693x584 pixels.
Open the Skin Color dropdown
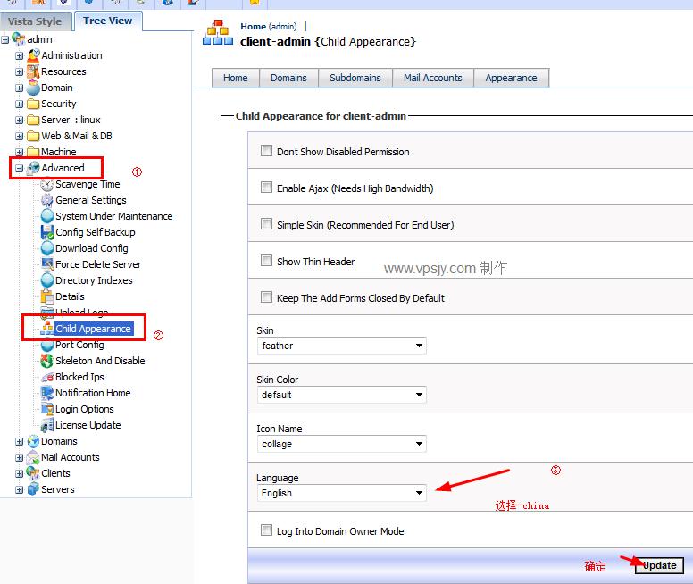point(342,395)
